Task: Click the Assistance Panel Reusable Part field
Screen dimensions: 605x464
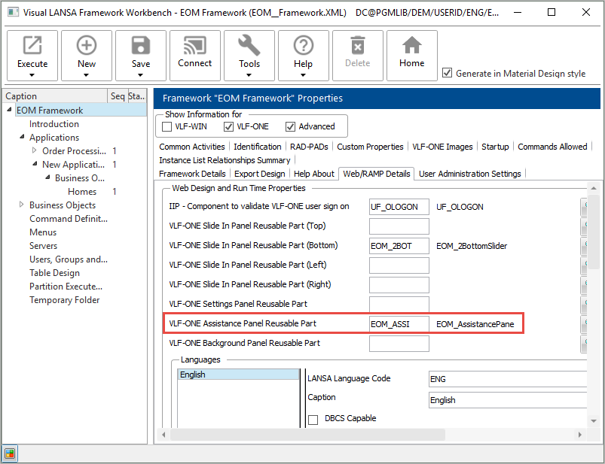Action: coord(399,323)
